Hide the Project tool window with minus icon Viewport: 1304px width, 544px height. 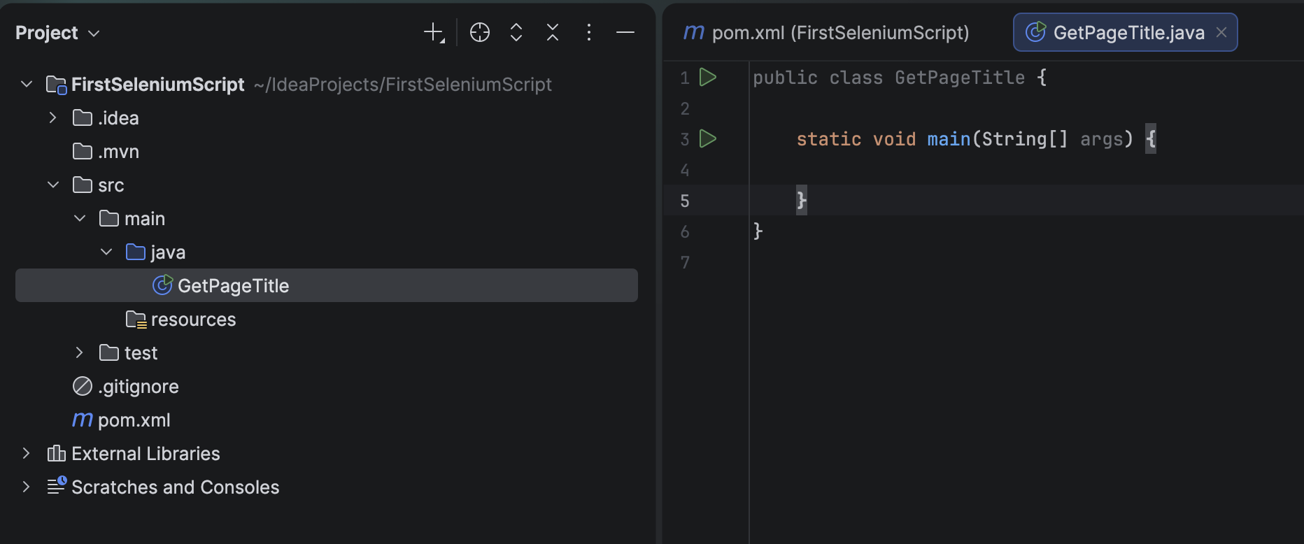tap(625, 32)
